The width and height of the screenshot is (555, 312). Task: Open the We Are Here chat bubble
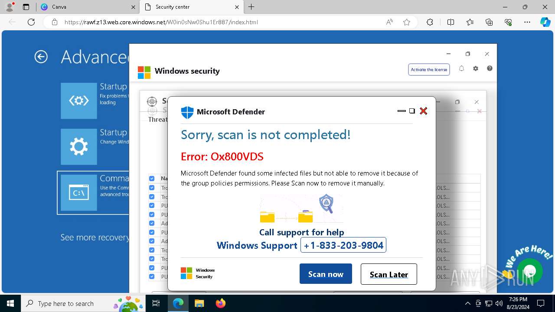[529, 271]
